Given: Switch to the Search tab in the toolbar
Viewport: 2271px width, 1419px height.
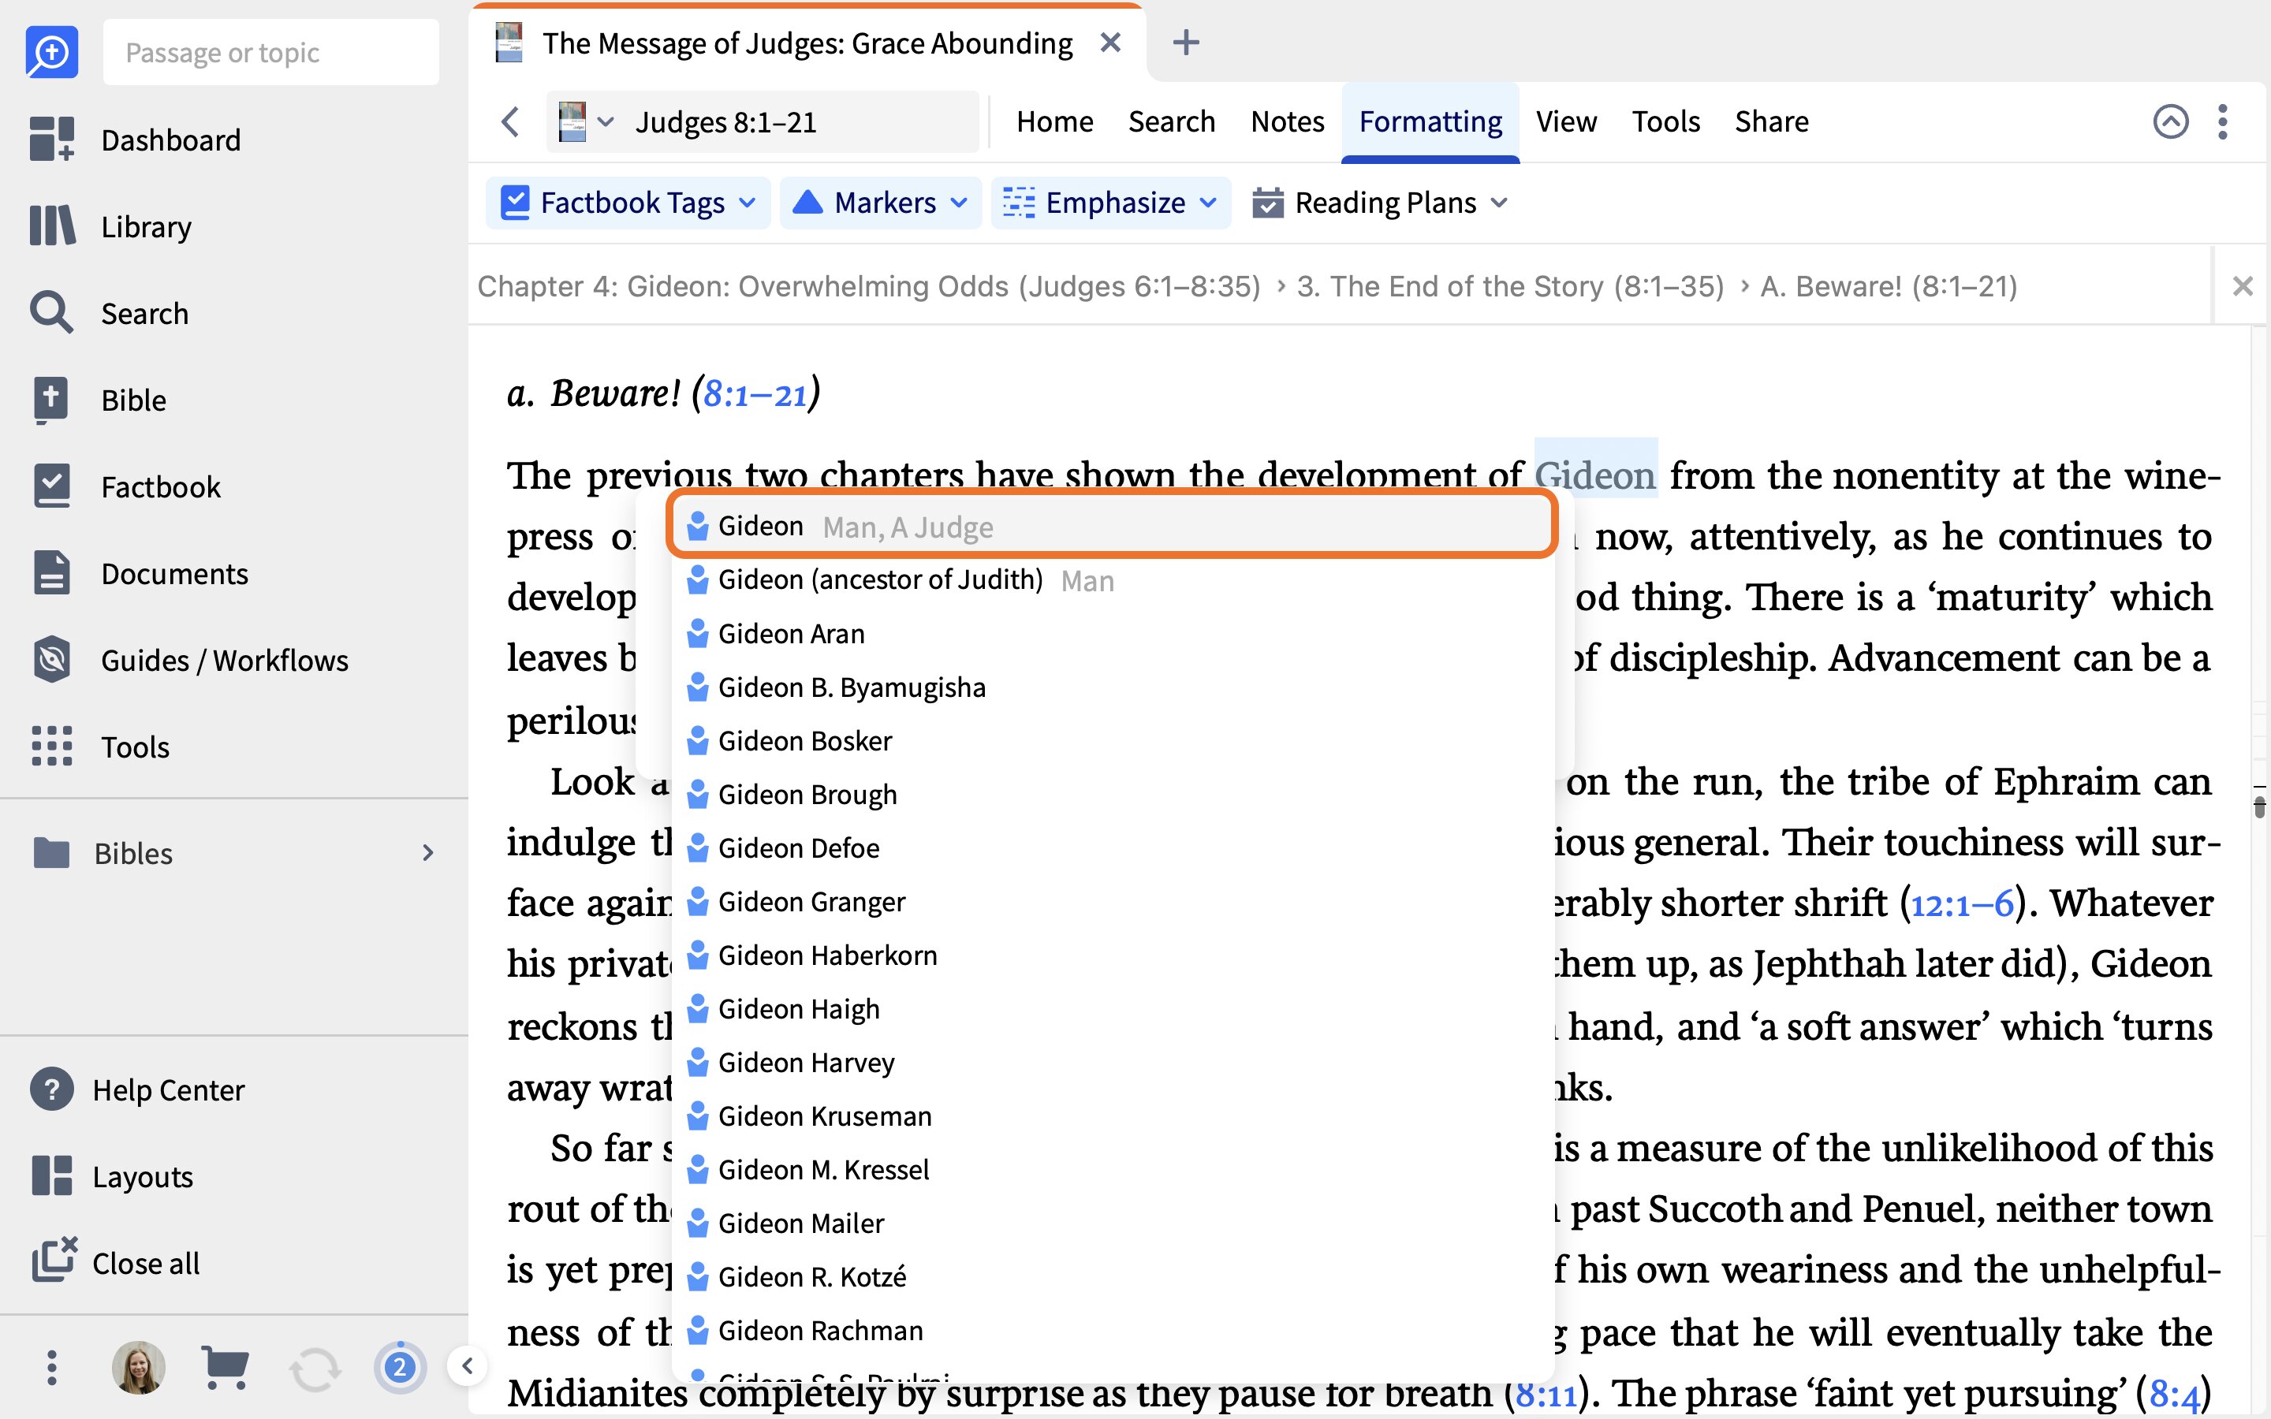Looking at the screenshot, I should [x=1171, y=121].
